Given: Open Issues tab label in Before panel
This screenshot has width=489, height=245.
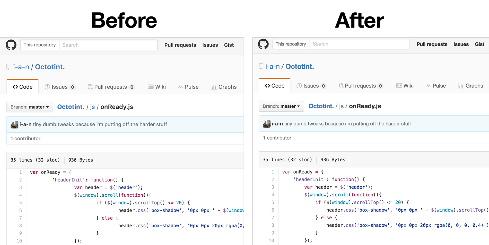Looking at the screenshot, I should [59, 87].
